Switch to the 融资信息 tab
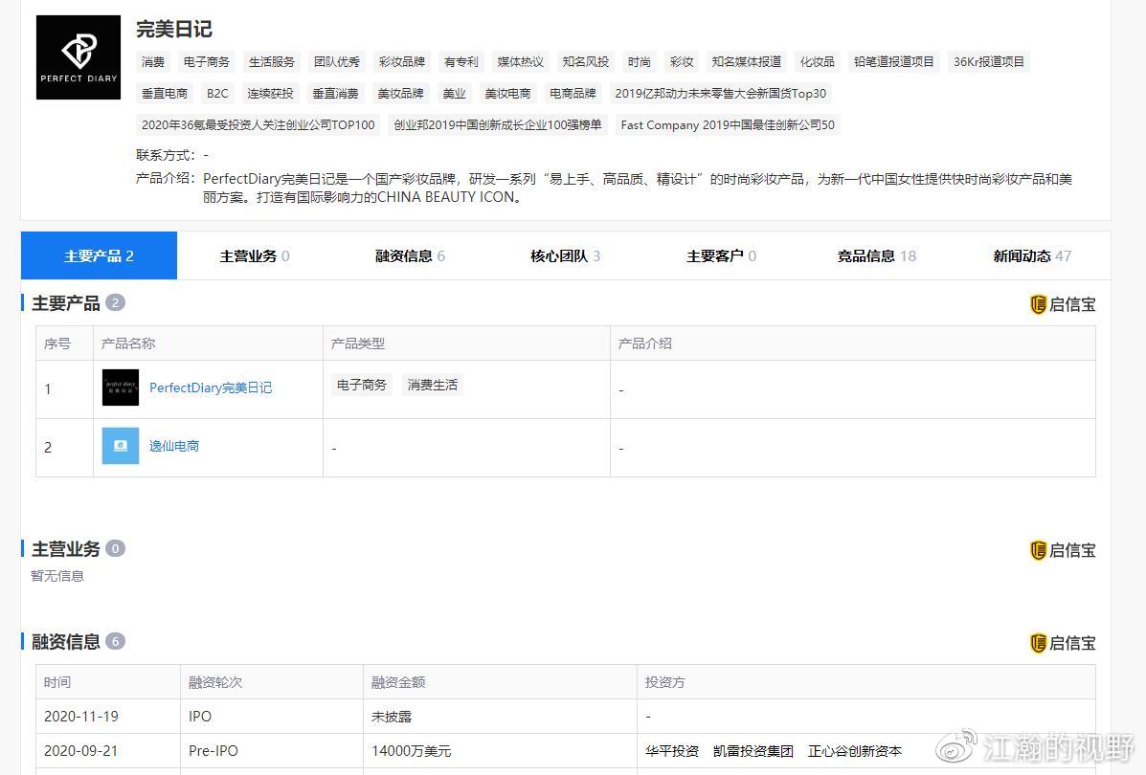 point(410,255)
